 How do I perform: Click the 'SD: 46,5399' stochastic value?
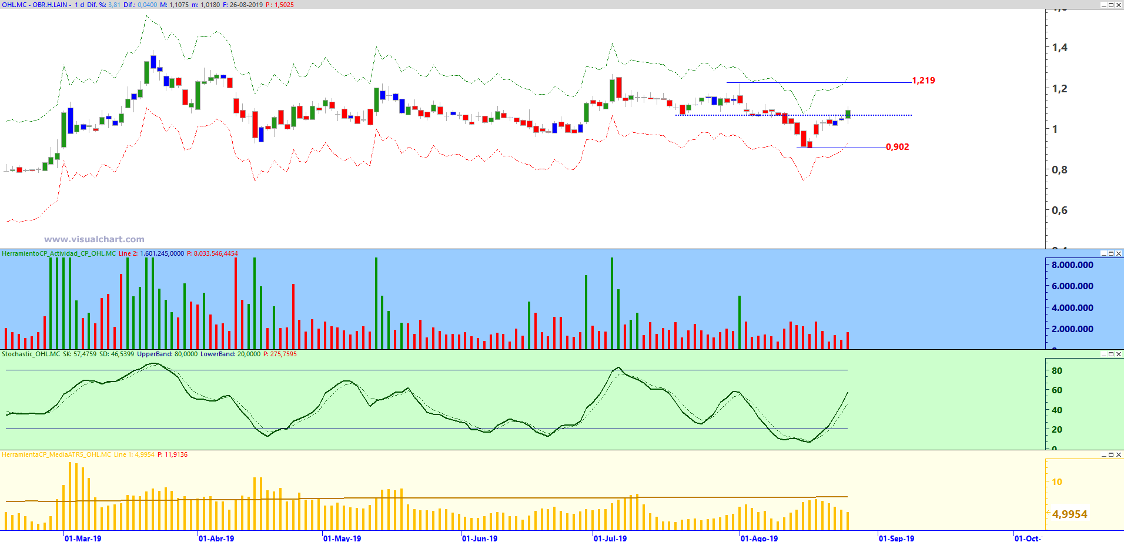coord(117,354)
